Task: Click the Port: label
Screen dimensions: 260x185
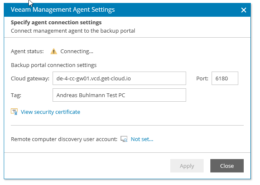Action: point(202,79)
